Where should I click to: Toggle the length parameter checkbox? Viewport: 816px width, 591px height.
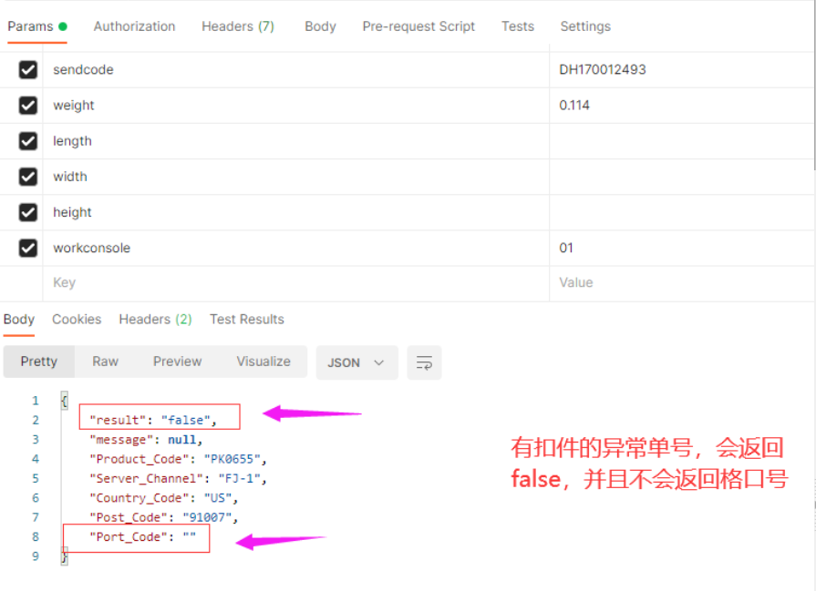coord(28,141)
